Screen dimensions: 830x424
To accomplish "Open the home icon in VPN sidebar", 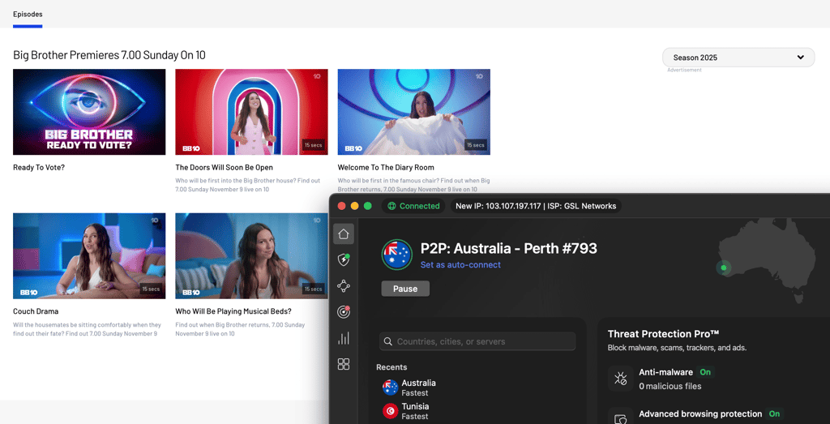I will click(x=344, y=233).
